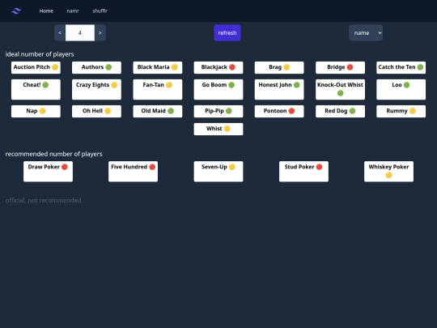Click the green dot beside Authors
437x328 pixels.
(x=108, y=67)
